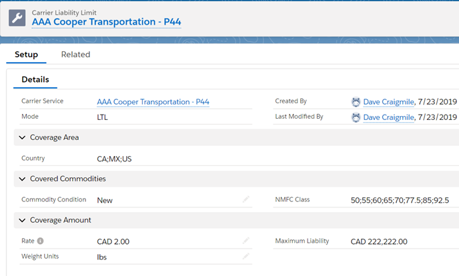This screenshot has width=459, height=276.
Task: Click the Last Modified By avatar icon
Action: tap(356, 117)
